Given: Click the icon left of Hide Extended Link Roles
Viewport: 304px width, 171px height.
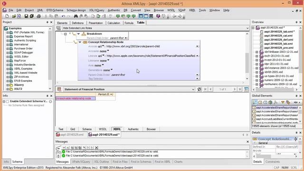Looking at the screenshot, I should coord(58,28).
